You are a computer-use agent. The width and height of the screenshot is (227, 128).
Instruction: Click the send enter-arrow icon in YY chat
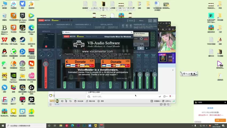(x=160, y=96)
